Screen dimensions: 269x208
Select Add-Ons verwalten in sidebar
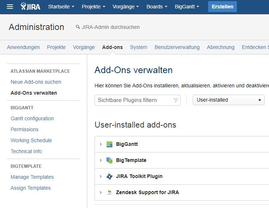[x=34, y=93]
